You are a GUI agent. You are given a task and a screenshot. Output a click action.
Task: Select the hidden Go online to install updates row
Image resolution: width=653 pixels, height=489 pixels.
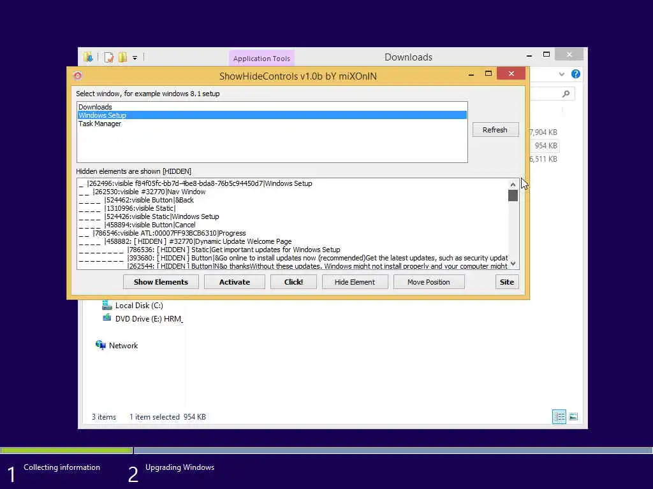293,259
